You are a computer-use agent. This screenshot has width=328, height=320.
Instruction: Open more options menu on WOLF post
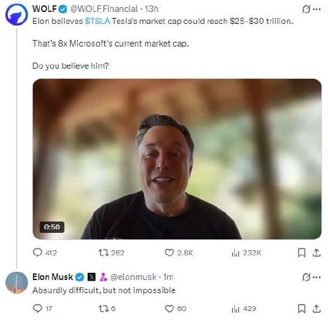point(317,9)
